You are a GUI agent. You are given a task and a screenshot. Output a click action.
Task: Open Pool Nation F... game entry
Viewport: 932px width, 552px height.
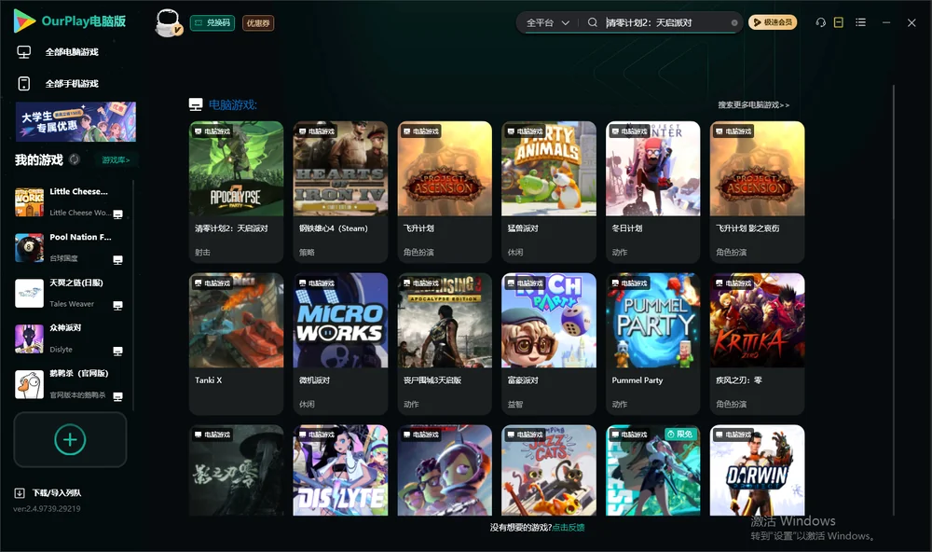click(x=72, y=247)
